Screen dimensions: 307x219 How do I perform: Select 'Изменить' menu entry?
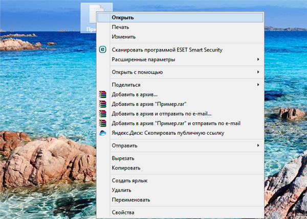coord(180,37)
